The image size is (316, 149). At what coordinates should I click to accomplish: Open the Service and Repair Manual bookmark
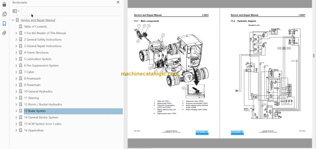pos(38,20)
